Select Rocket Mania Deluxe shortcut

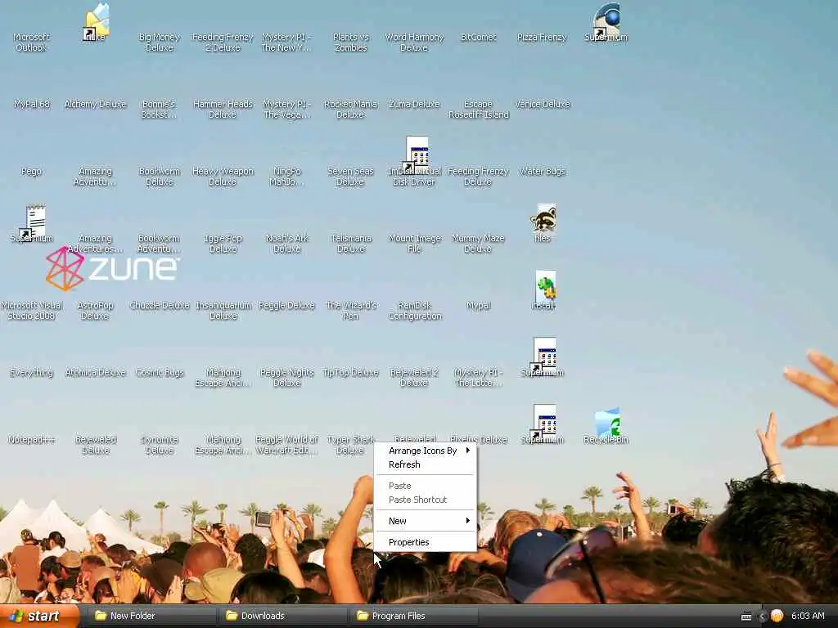pyautogui.click(x=350, y=109)
